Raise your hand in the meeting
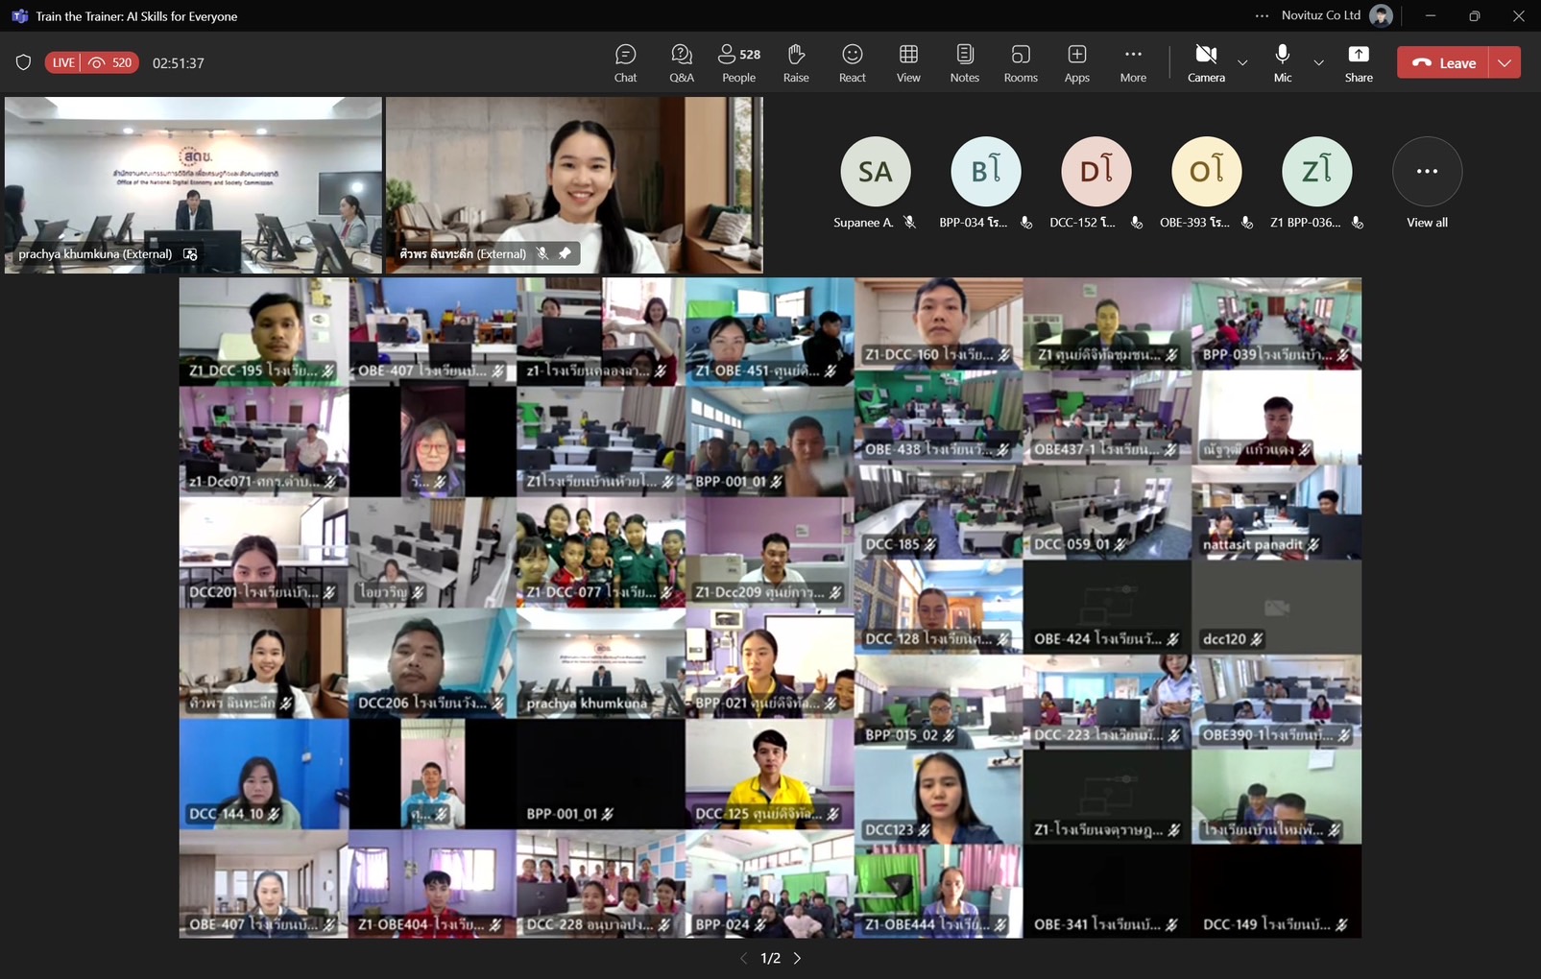The width and height of the screenshot is (1541, 979). (x=796, y=63)
